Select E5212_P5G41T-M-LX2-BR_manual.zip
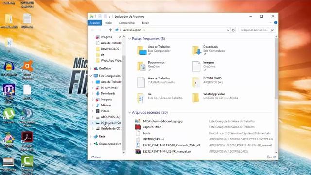 167,151
